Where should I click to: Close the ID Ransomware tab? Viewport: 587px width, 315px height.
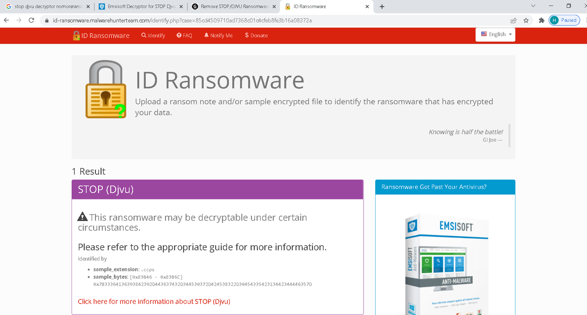tap(367, 7)
